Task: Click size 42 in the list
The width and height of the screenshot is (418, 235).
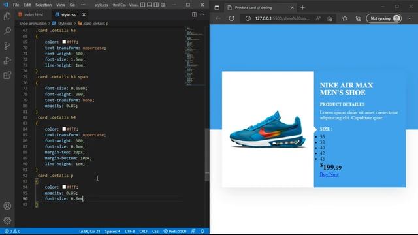Action: 322,153
